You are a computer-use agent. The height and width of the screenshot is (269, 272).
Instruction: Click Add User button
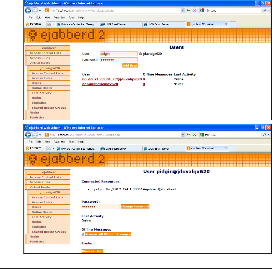pos(130,65)
